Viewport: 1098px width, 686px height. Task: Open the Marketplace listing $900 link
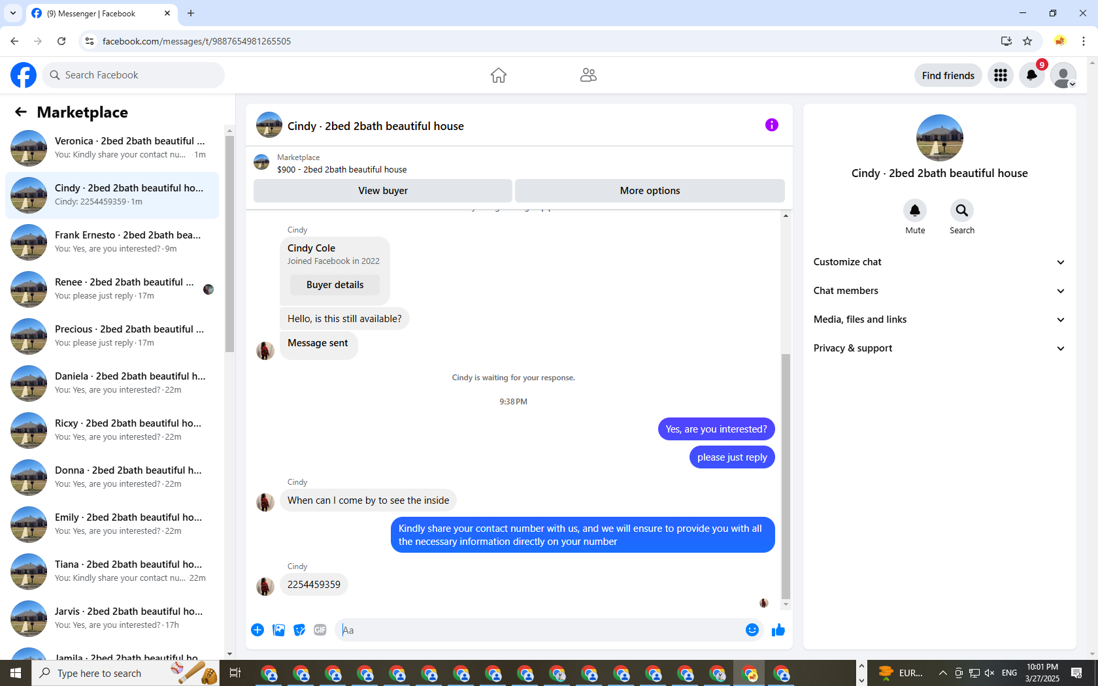click(342, 169)
